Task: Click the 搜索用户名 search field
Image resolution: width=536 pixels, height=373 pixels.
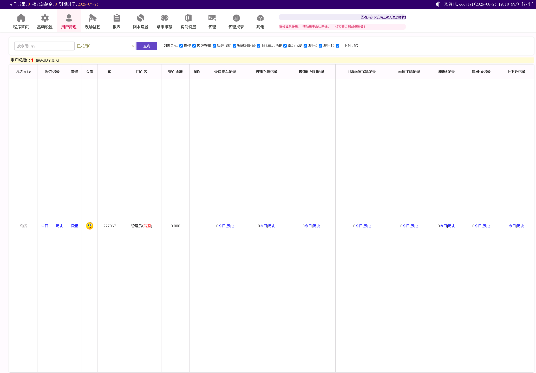Action: pos(44,46)
